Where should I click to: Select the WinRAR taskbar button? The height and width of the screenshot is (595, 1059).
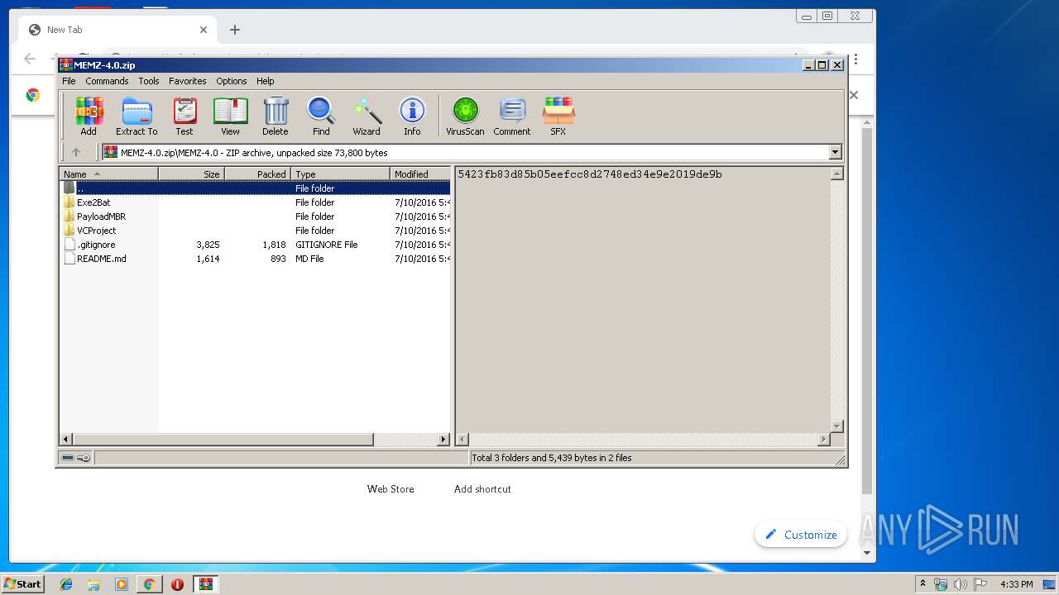click(205, 584)
